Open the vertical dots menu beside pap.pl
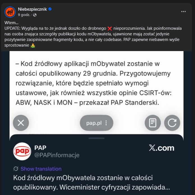The width and height of the screenshot is (195, 195). pos(106,123)
